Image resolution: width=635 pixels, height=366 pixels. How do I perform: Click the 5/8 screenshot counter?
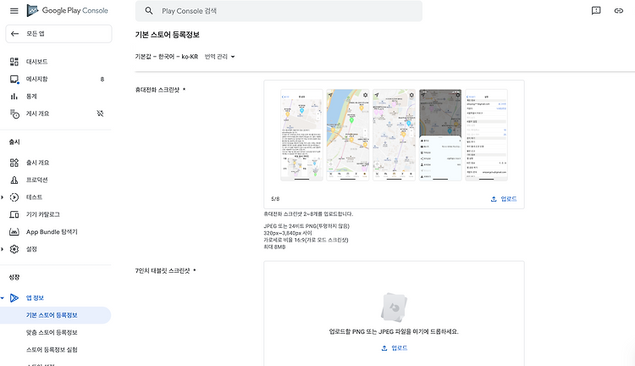coord(275,199)
